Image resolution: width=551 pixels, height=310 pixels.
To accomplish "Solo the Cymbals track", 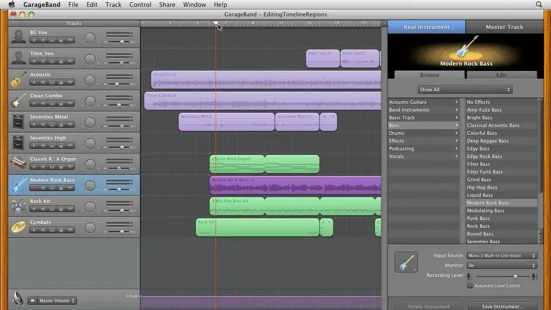I will pos(52,230).
